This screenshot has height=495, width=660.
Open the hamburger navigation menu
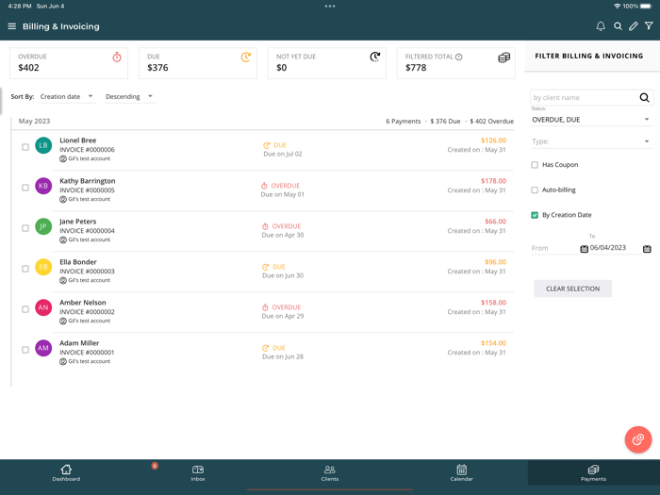[11, 26]
